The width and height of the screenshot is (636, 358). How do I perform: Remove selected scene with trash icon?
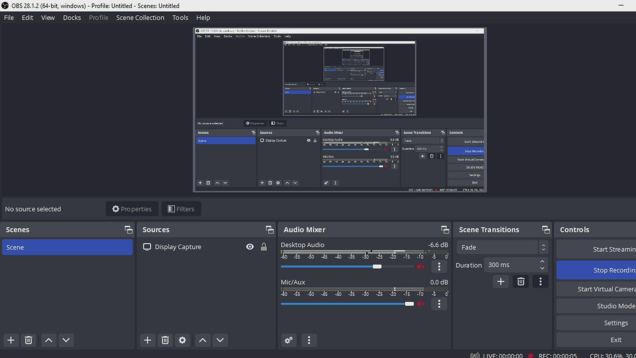(28, 340)
